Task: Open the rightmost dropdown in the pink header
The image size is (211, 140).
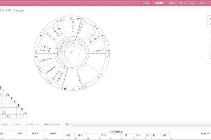Action: coord(202,3)
